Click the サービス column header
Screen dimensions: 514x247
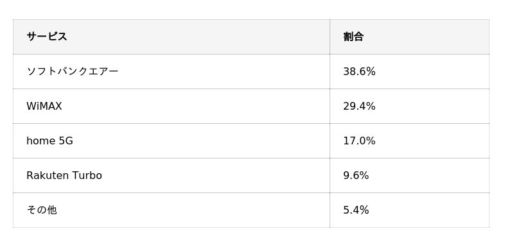tap(172, 37)
